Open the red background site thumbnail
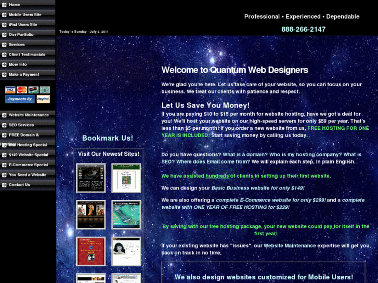 (91, 251)
